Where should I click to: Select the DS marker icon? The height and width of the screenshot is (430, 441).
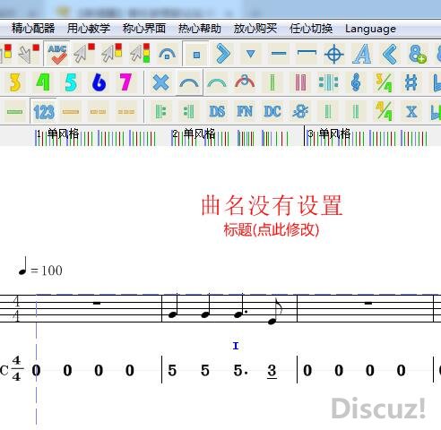coord(217,112)
